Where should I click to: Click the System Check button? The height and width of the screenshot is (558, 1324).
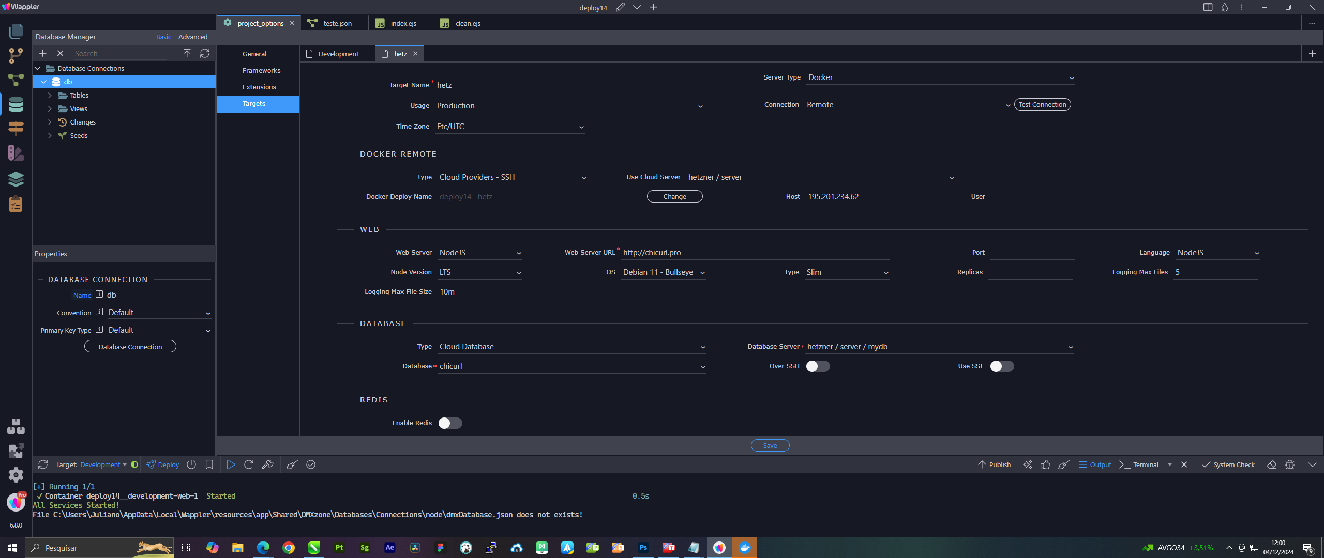[1228, 464]
